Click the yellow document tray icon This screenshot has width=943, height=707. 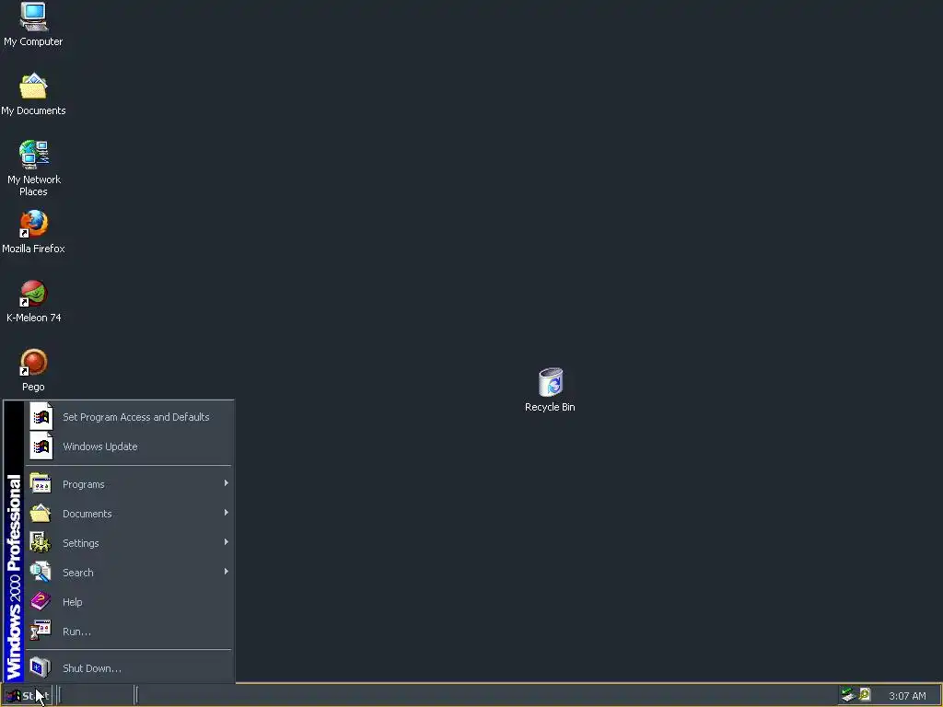point(865,695)
